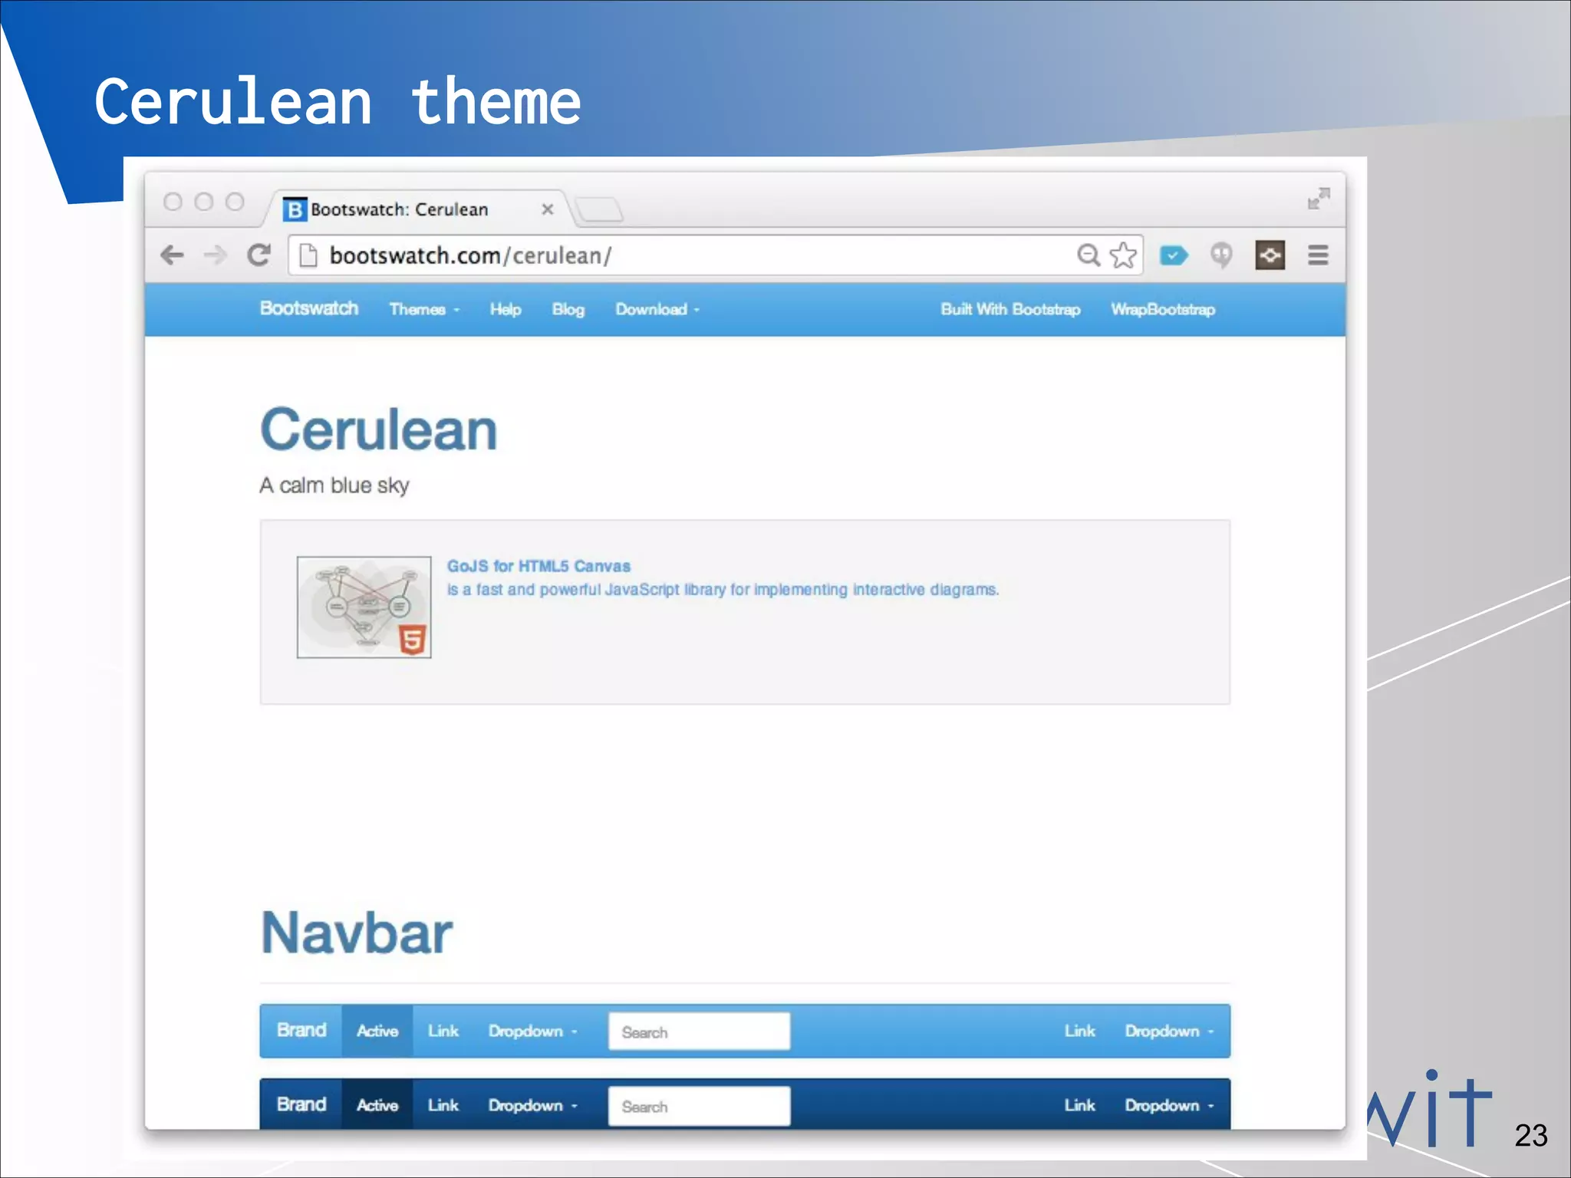Open the Help menu item
Screen dimensions: 1571x1178
506,309
